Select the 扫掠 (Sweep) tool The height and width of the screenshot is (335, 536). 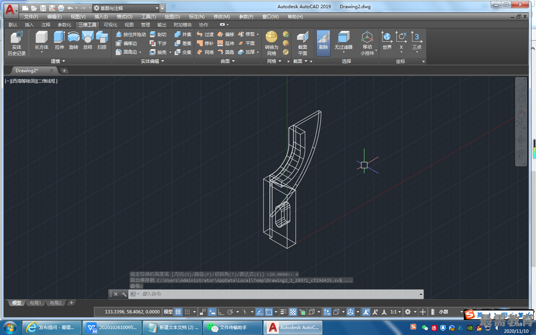(x=102, y=40)
